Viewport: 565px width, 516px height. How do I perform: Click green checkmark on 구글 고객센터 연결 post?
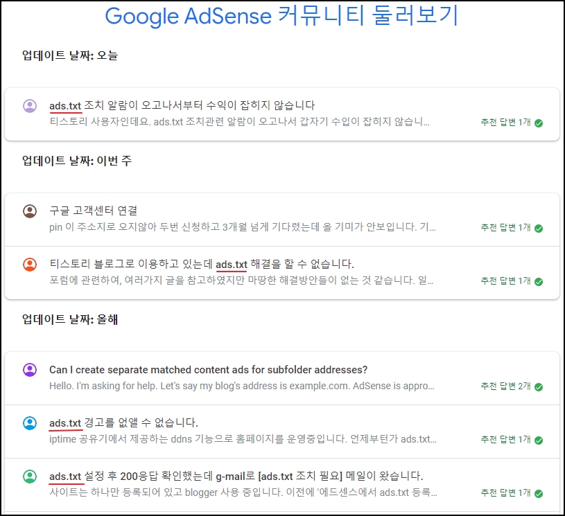(539, 229)
